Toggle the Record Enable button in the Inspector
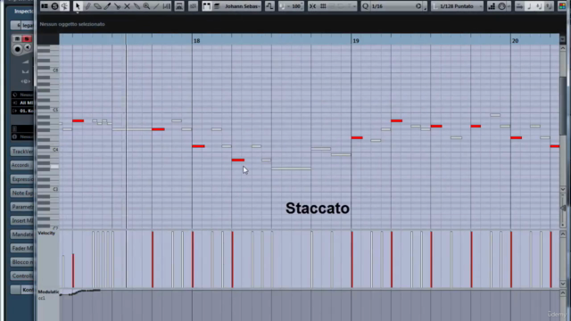Viewport: 571px width, 321px height. click(x=17, y=49)
